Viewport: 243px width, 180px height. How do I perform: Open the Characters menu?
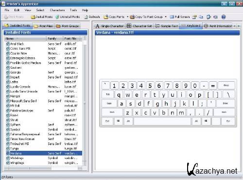tap(57, 10)
